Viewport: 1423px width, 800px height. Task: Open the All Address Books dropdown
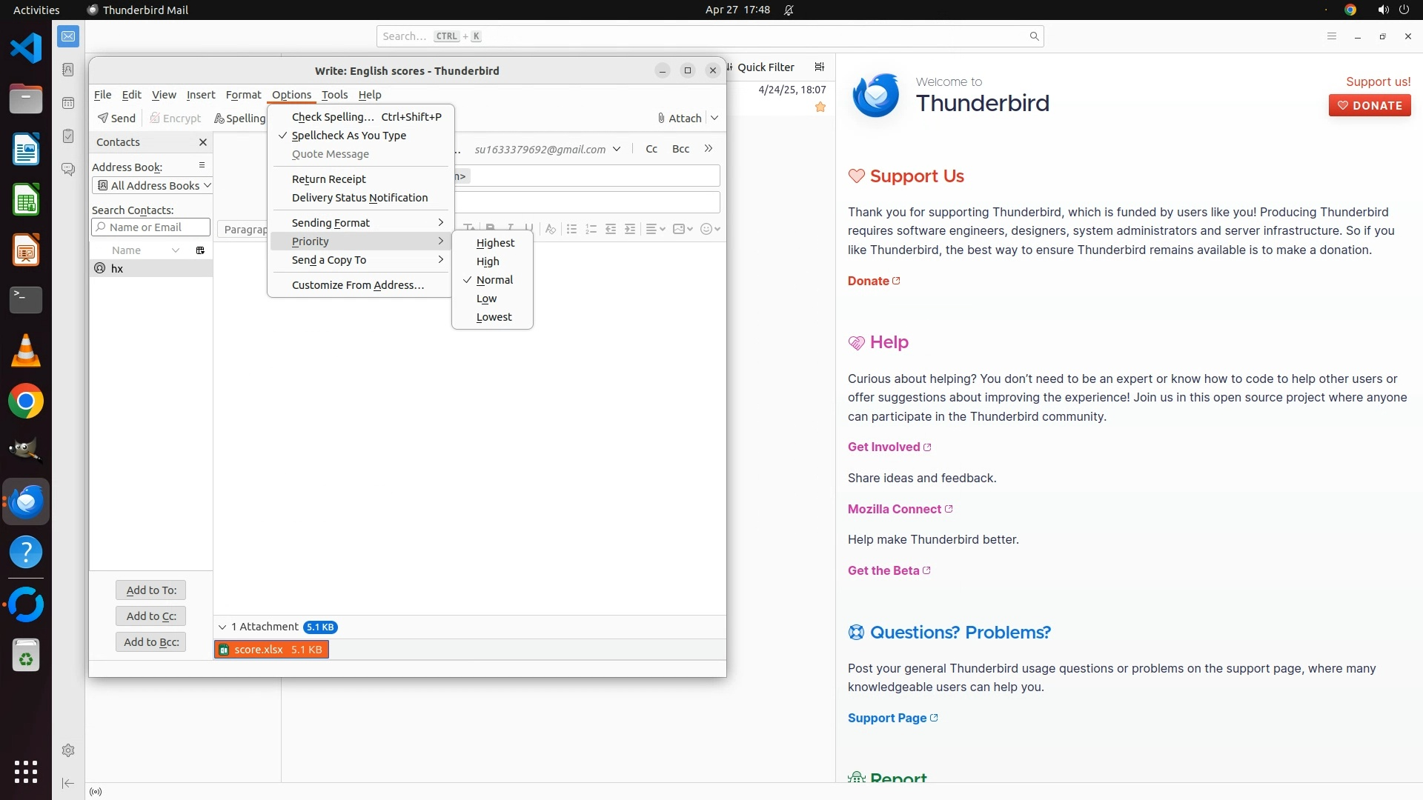pyautogui.click(x=153, y=186)
